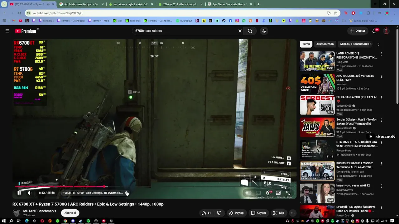The height and width of the screenshot is (224, 399).
Task: Open the Serdar Gökalp JAWS video thumbnail
Action: [317, 127]
